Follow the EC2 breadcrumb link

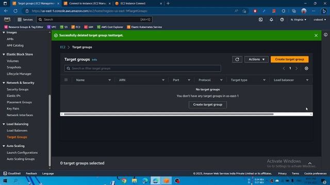pos(63,47)
